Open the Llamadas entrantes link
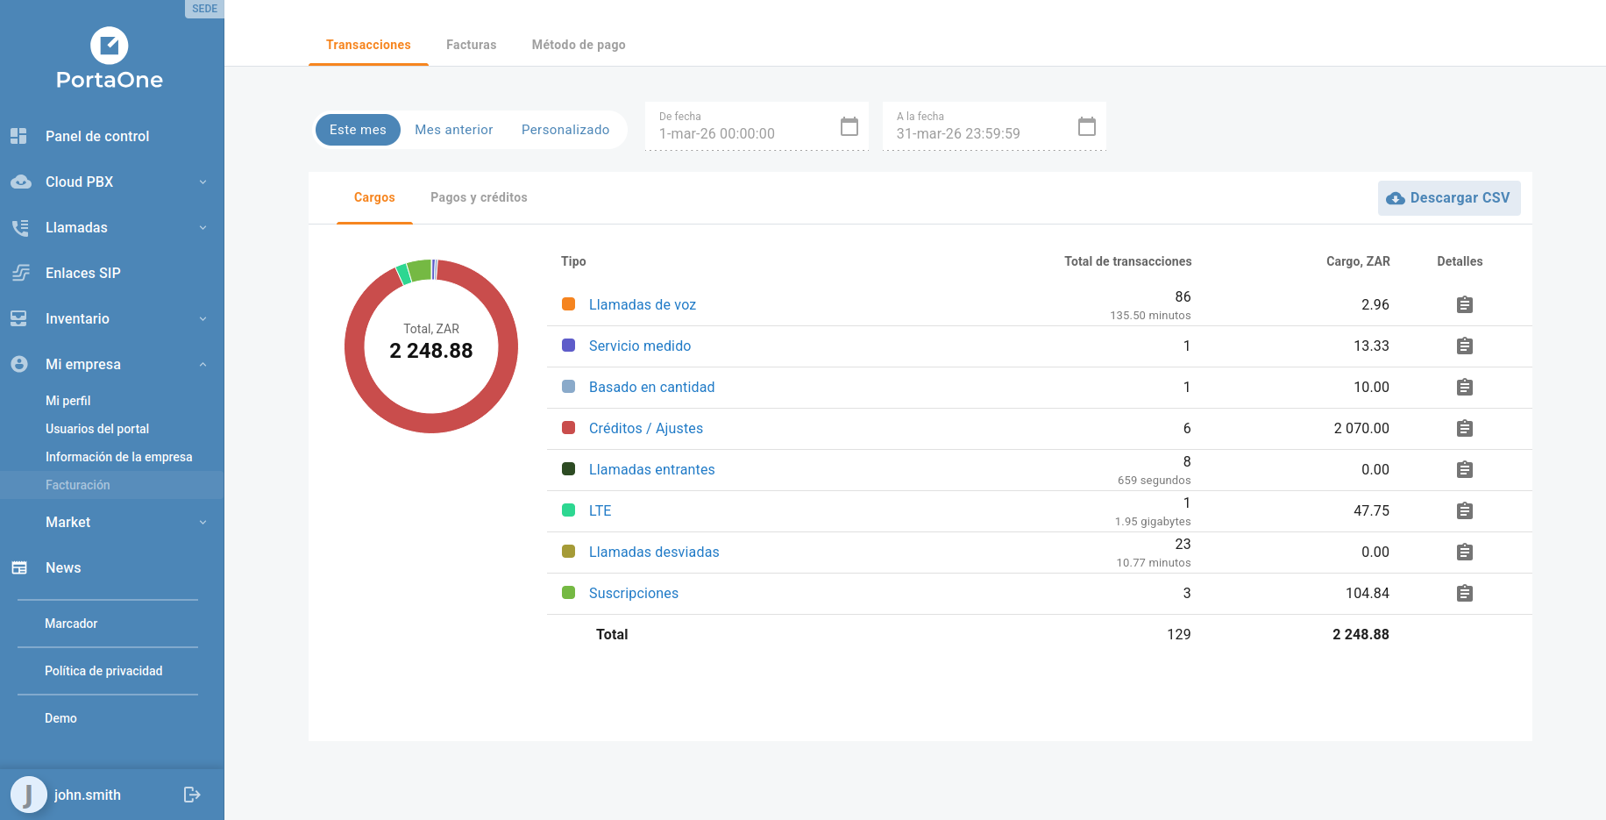This screenshot has height=820, width=1606. [651, 470]
